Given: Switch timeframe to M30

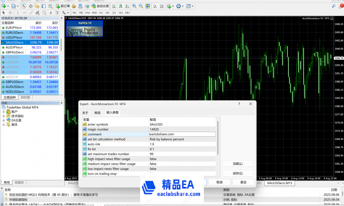Looking at the screenshot, I should tap(94, 13).
